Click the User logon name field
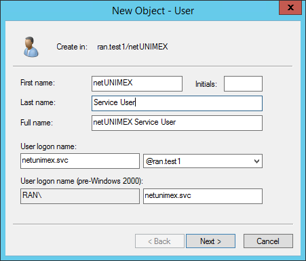 [80, 161]
